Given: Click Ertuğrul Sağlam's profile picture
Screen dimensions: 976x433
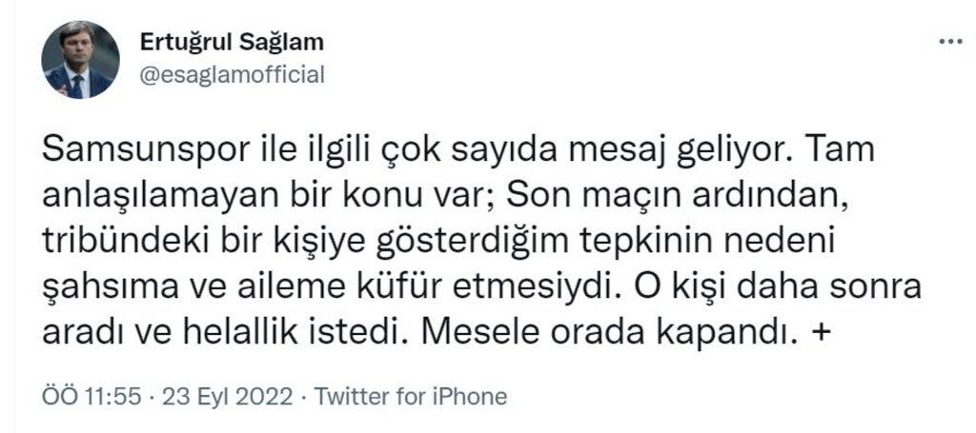Looking at the screenshot, I should (80, 60).
